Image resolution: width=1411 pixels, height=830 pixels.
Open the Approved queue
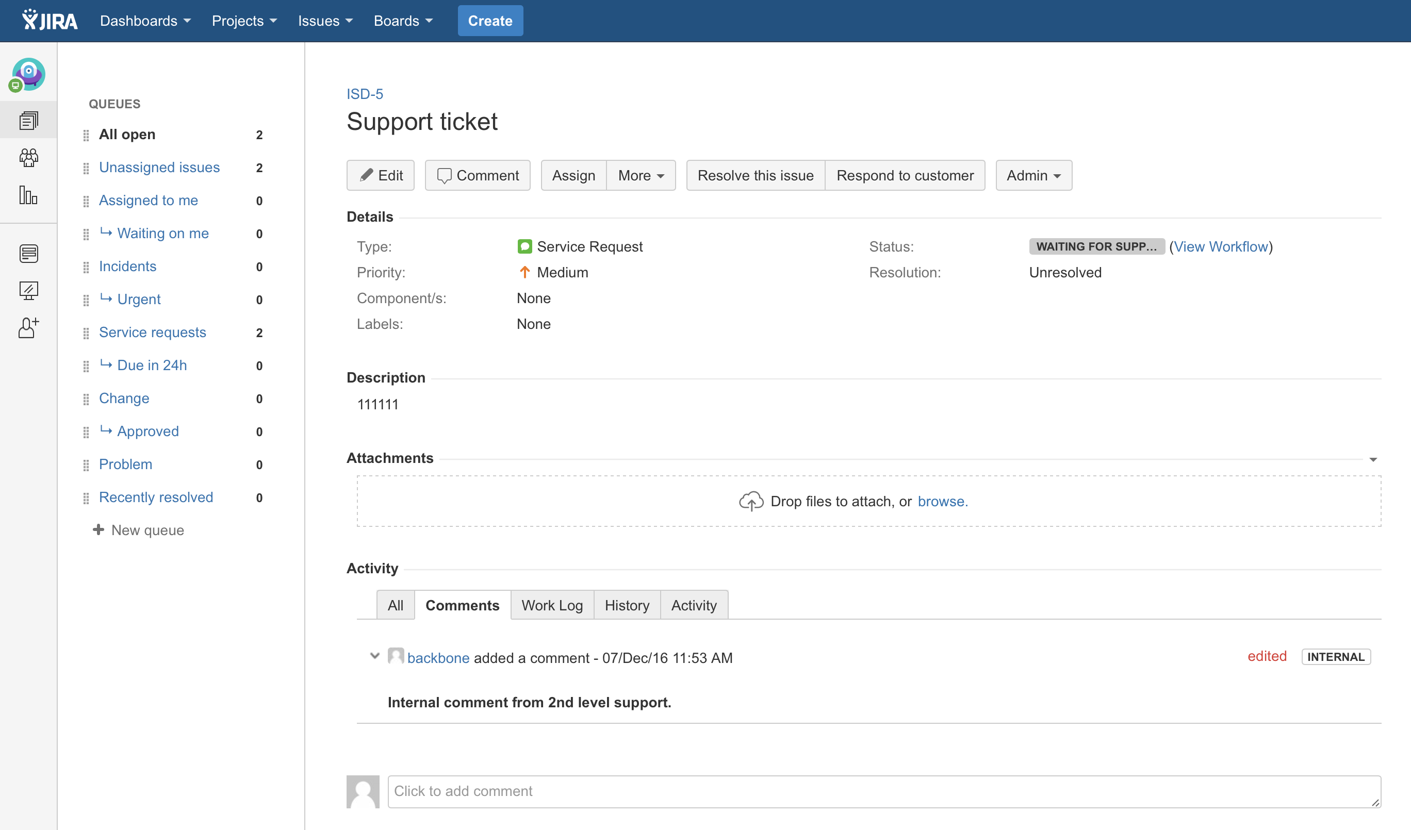coord(149,431)
